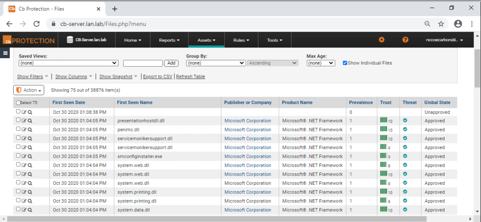Sort by Global State column header

tap(437, 103)
